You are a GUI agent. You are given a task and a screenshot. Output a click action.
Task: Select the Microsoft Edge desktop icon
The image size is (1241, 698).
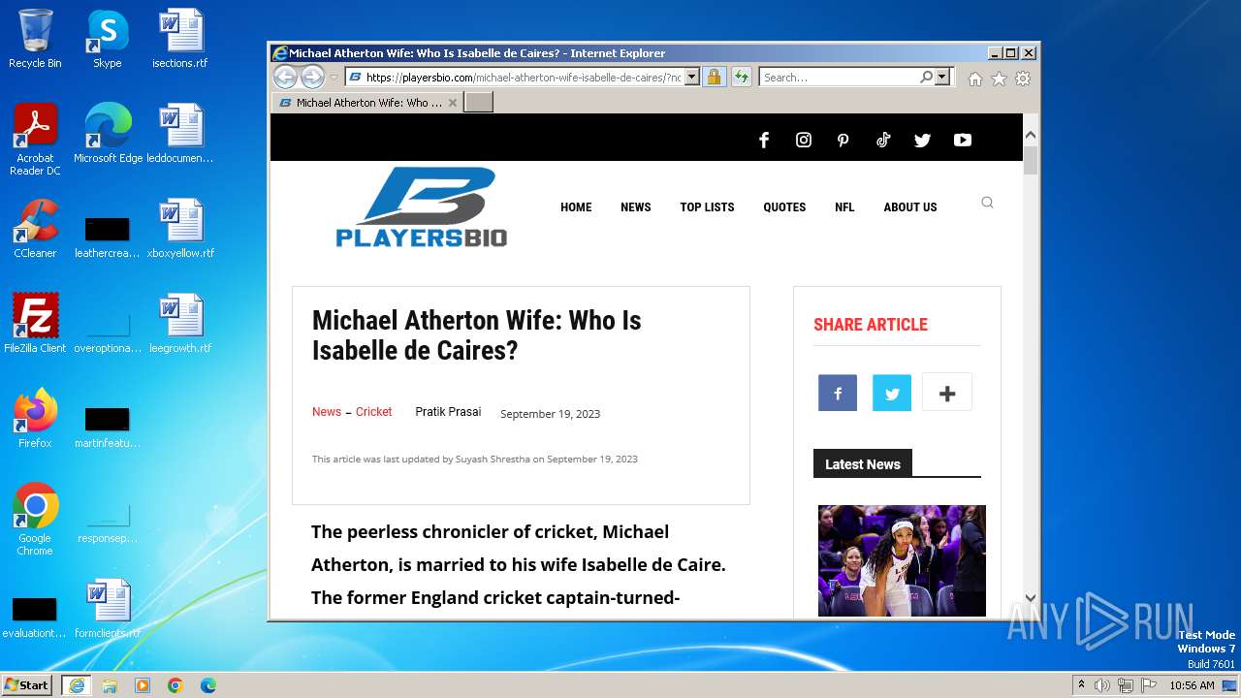[x=108, y=134]
